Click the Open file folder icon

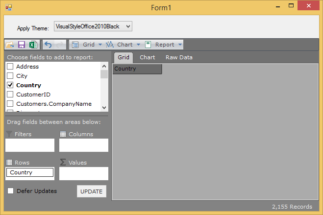point(10,45)
